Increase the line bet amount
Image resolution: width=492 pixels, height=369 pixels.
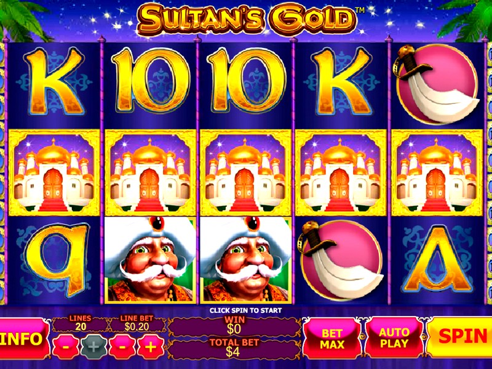pos(151,346)
